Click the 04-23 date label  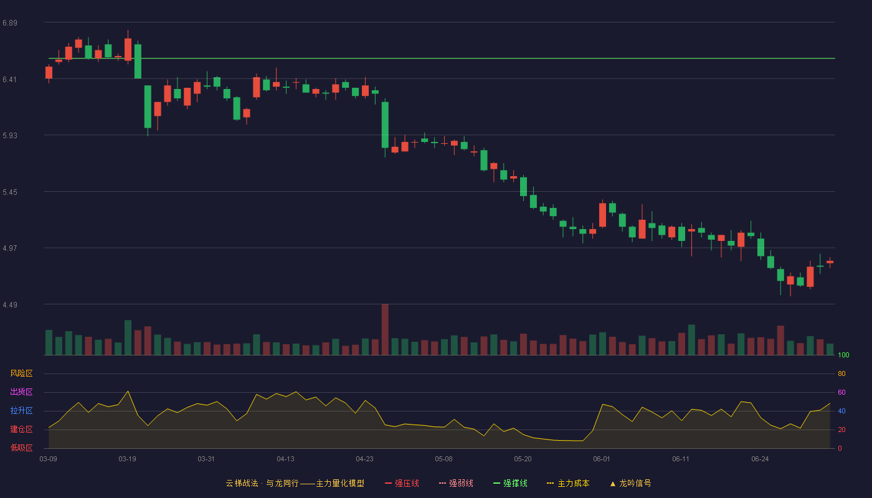(x=365, y=459)
